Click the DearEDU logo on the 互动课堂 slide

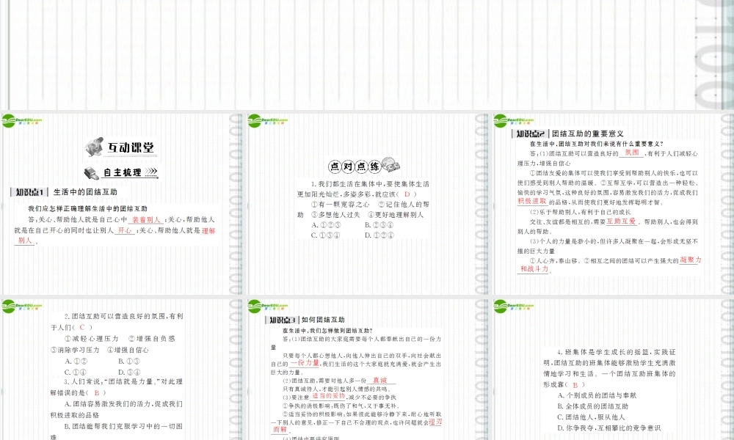click(21, 121)
